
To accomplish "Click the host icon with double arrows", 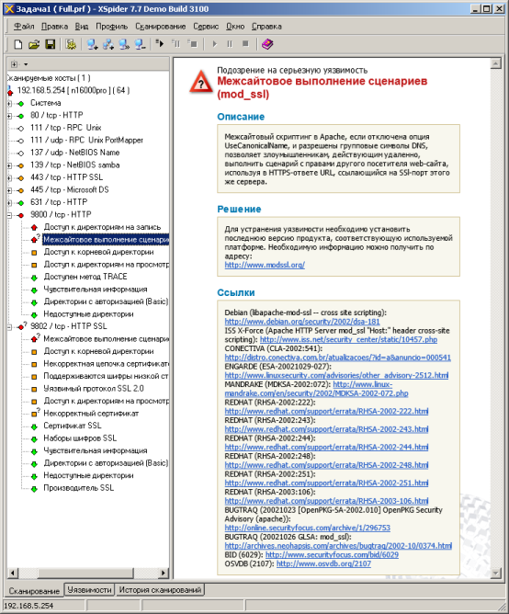I will [124, 44].
